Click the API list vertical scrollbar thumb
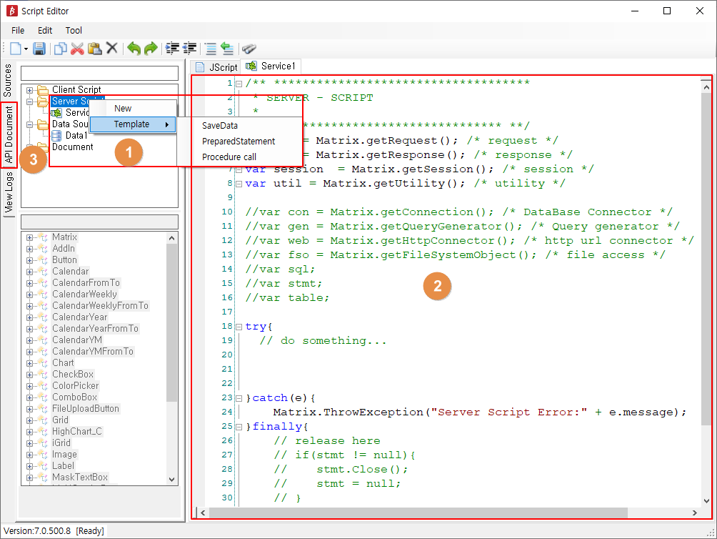The height and width of the screenshot is (539, 717). click(x=171, y=322)
